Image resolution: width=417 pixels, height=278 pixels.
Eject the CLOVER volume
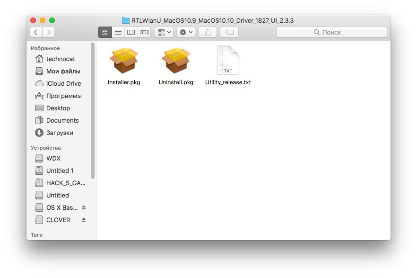[84, 220]
